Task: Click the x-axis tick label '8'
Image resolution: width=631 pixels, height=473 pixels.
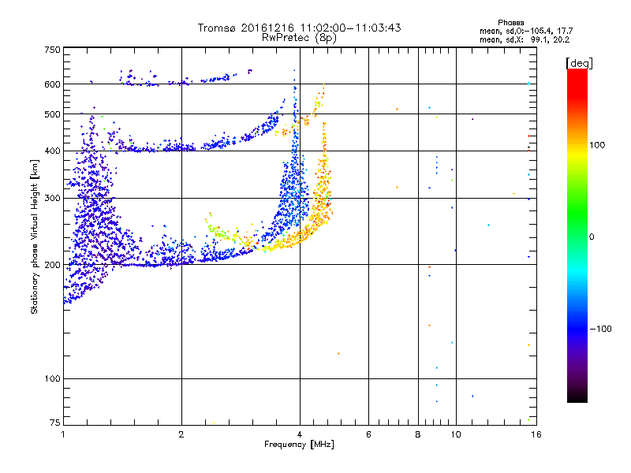Action: tap(418, 434)
